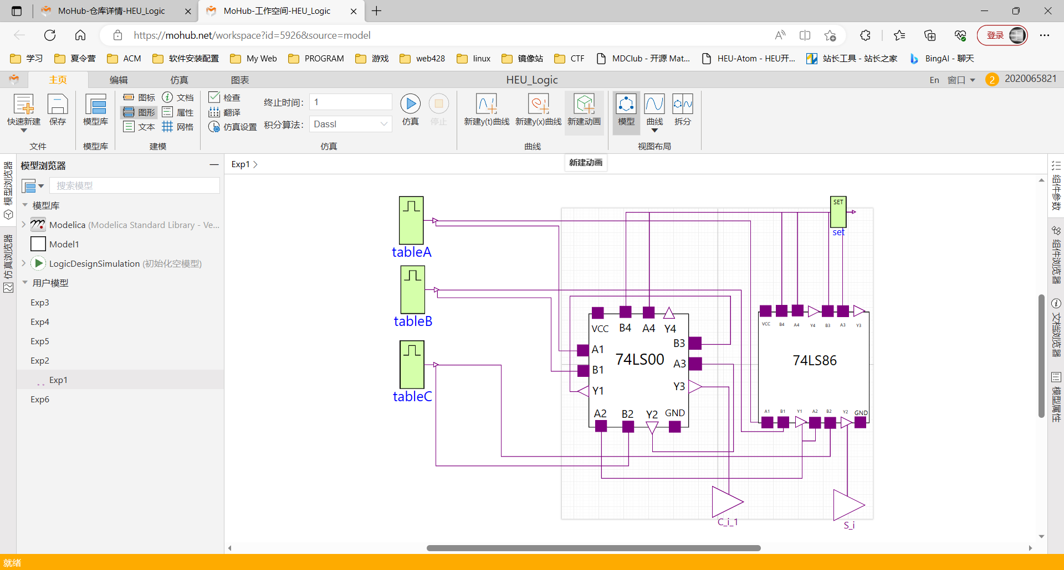Open simulation settings (仿真设置)
This screenshot has height=570, width=1064.
(233, 127)
